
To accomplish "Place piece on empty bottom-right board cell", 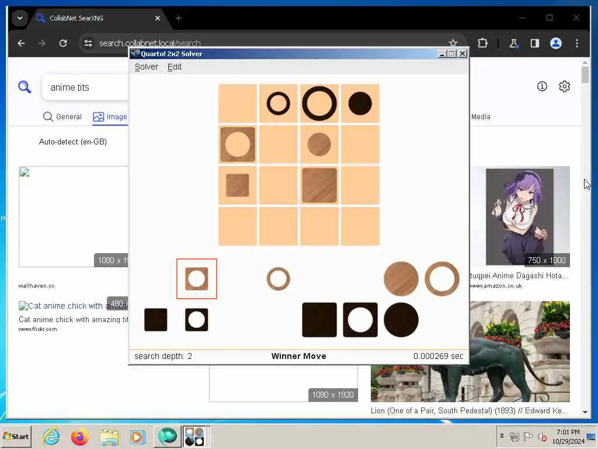I will [x=360, y=226].
